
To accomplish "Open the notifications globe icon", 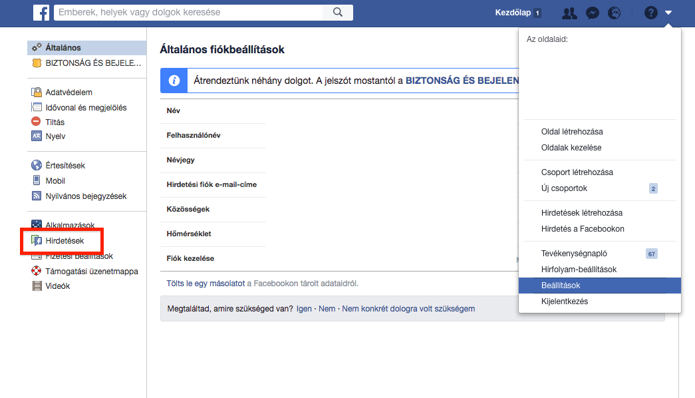I will (x=615, y=13).
